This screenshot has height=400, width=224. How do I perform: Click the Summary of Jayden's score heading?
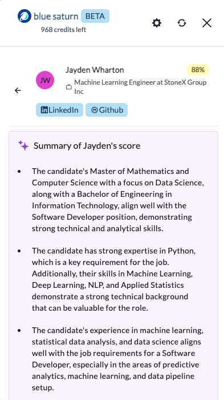(87, 146)
